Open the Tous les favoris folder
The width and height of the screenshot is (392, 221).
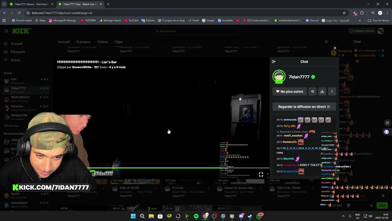coord(379,21)
